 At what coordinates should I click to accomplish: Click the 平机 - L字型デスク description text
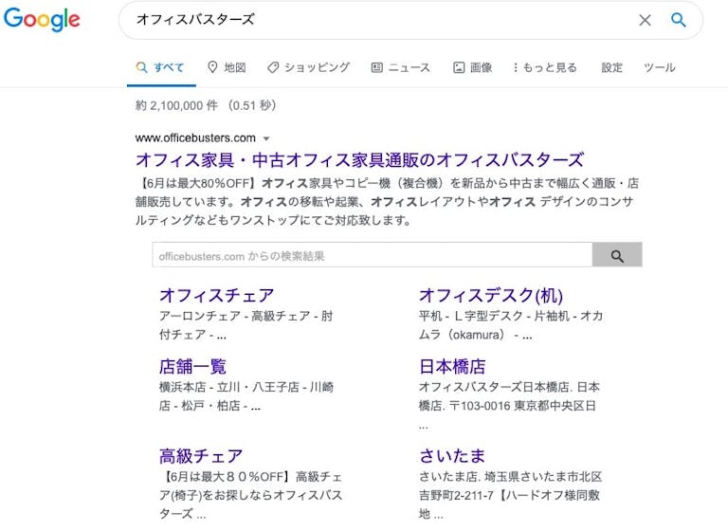coord(511,325)
